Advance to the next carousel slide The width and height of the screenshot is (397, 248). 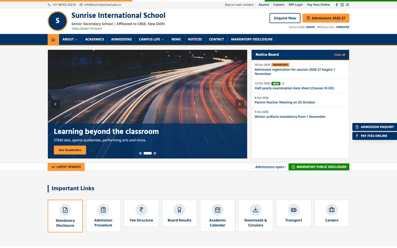pyautogui.click(x=239, y=104)
